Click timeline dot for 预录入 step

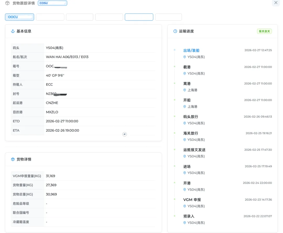pyautogui.click(x=175, y=216)
